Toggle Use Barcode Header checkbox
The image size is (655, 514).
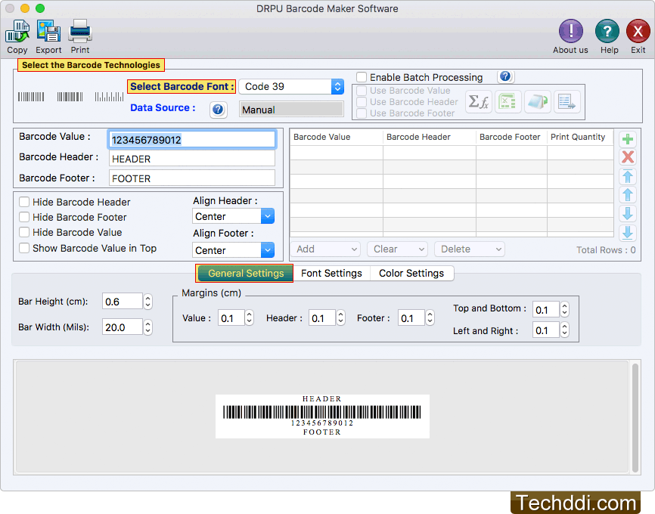coord(362,102)
